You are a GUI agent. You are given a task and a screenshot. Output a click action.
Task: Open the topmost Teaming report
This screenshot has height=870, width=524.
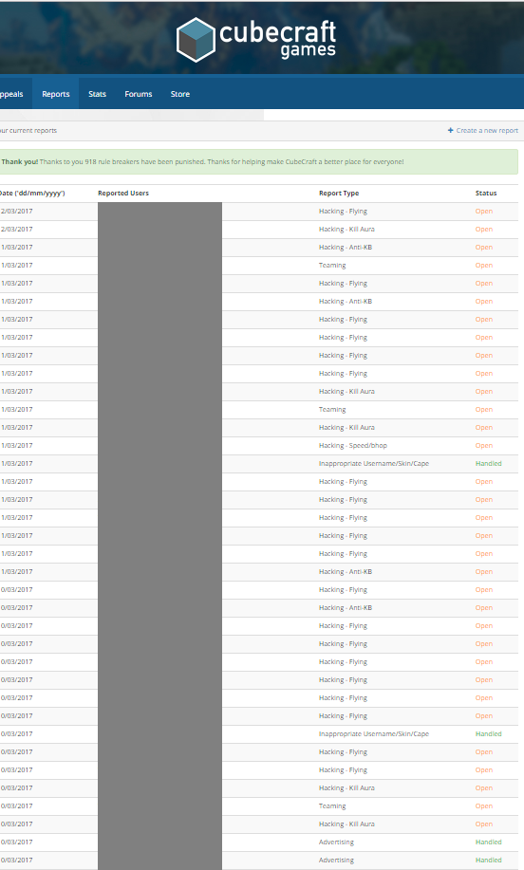coord(258,266)
